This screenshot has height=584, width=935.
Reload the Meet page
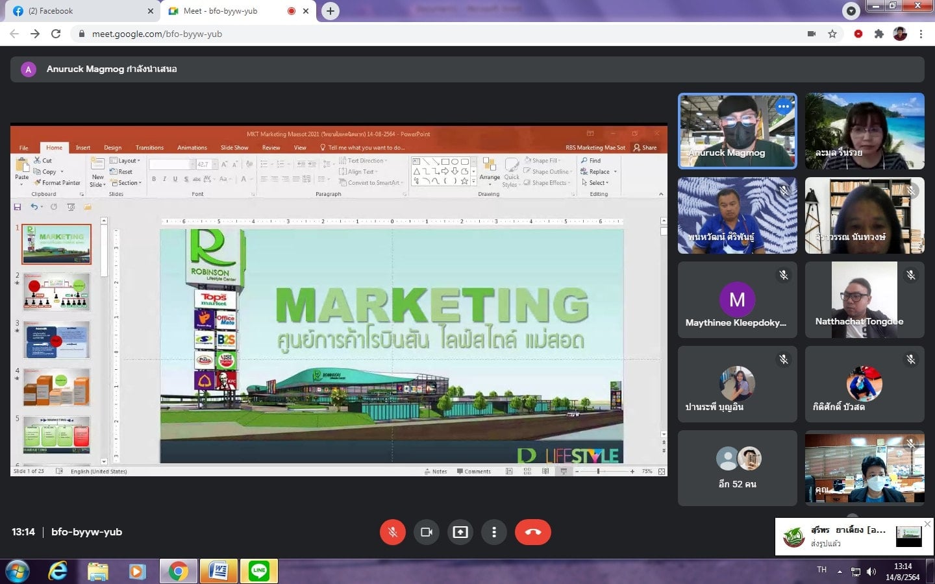pyautogui.click(x=56, y=34)
